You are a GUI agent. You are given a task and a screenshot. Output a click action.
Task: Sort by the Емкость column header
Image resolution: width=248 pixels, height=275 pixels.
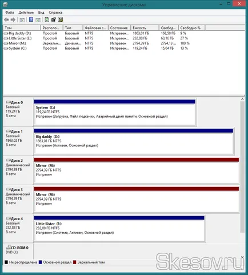(x=145, y=28)
